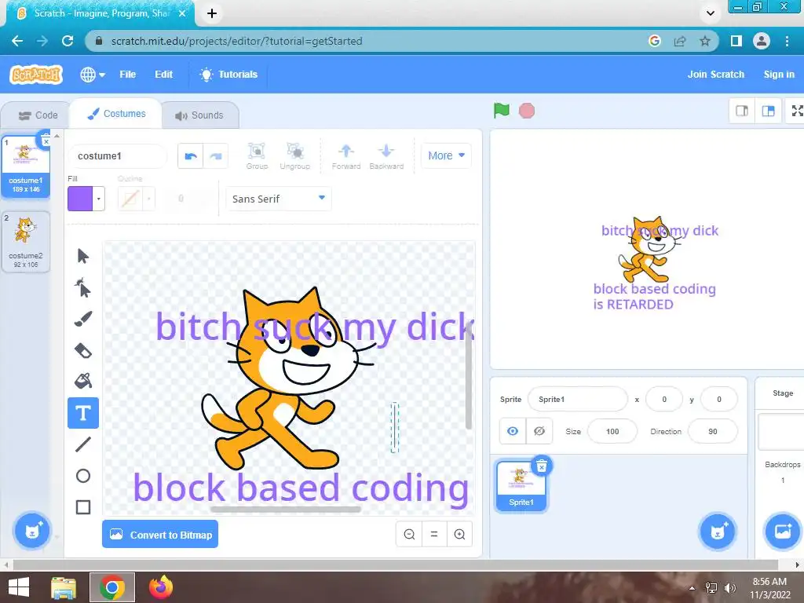Open the language globe dropdown
The image size is (804, 603).
pyautogui.click(x=93, y=75)
